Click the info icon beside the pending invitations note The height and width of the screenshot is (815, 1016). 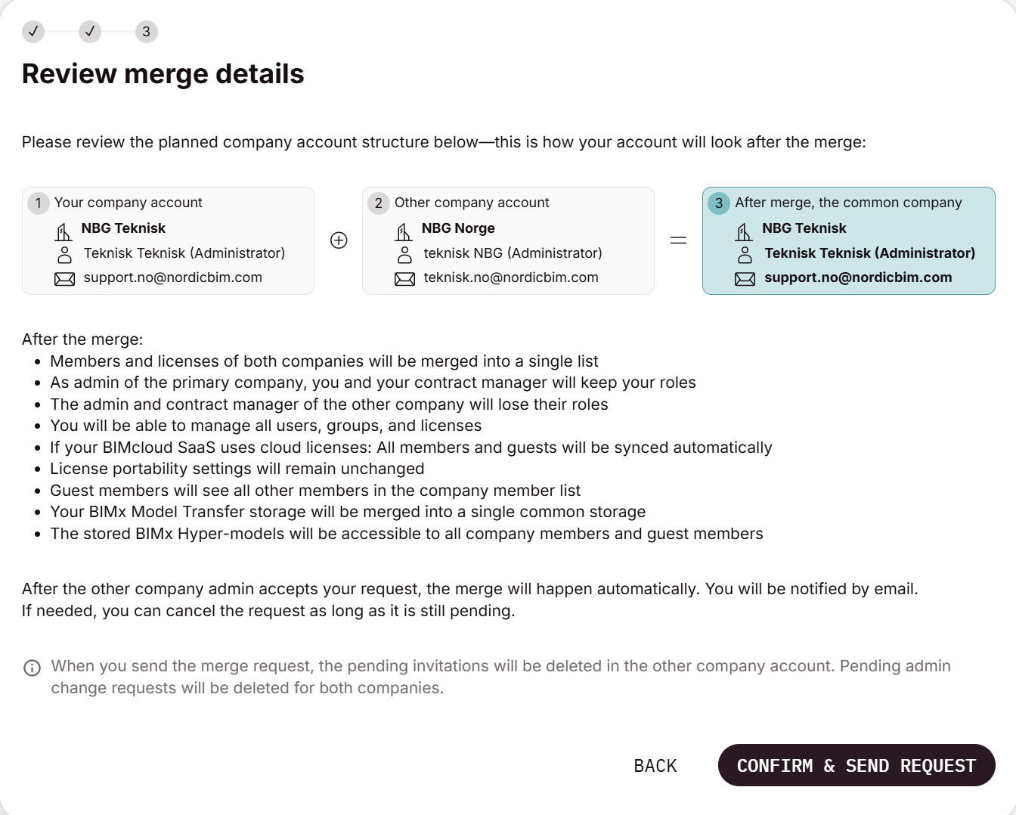coord(32,668)
